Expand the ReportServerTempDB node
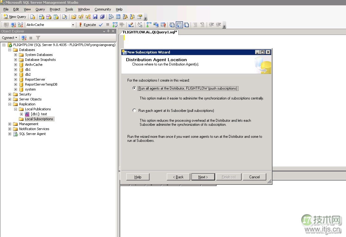346x237 pixels. [16, 84]
